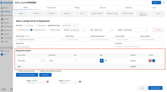The image size is (167, 92).
Task: Set load status to Delivered
Action: click(x=67, y=14)
